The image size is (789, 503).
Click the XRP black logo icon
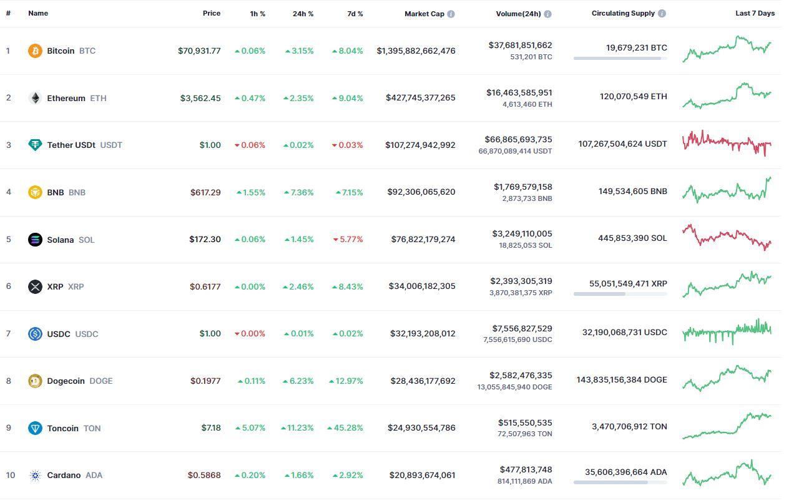point(36,286)
